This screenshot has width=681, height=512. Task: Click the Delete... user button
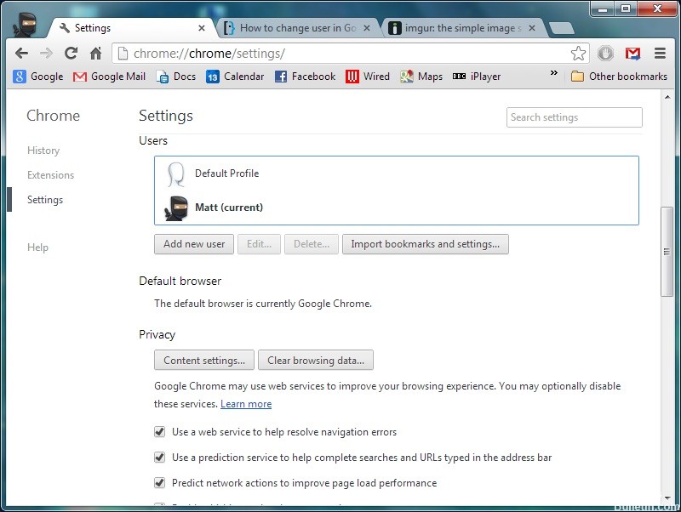tap(312, 244)
